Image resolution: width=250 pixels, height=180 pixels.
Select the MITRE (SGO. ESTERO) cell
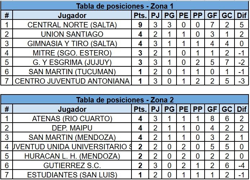(x=72, y=53)
